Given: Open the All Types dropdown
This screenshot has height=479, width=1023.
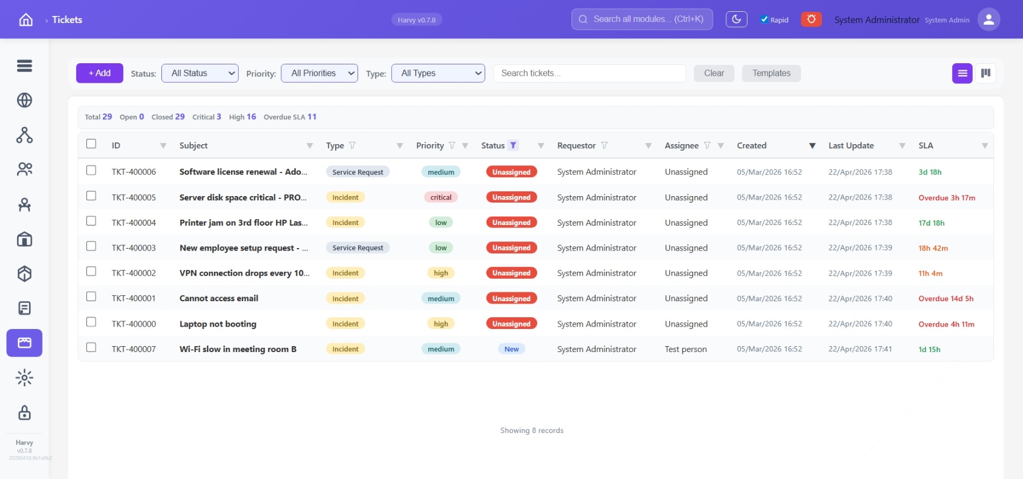Looking at the screenshot, I should pyautogui.click(x=438, y=73).
